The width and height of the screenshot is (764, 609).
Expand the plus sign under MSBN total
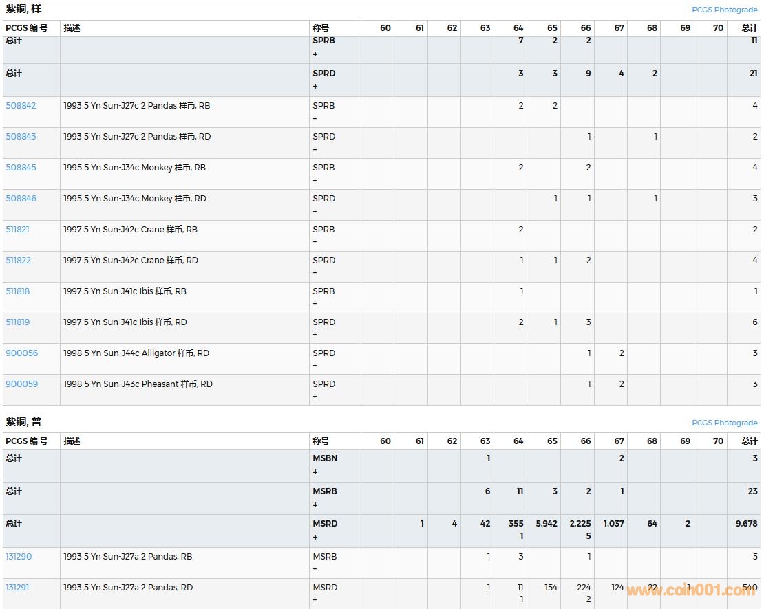pyautogui.click(x=315, y=472)
